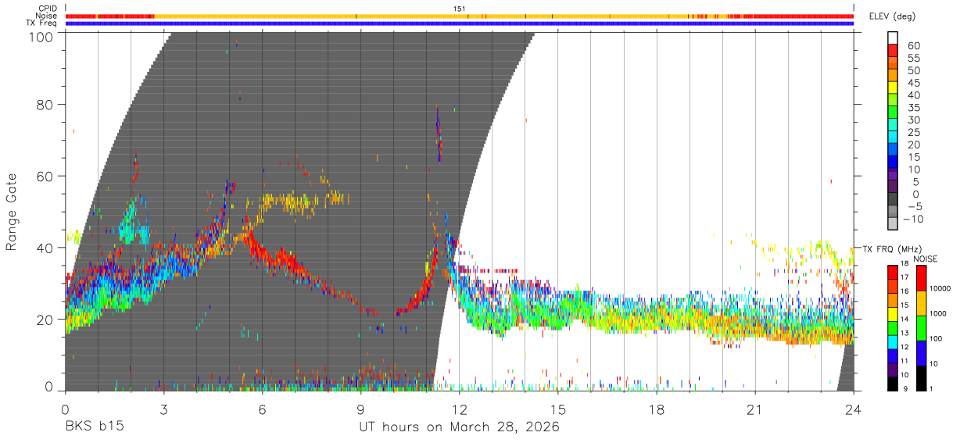Click the "TX Freq" label at top left
Image resolution: width=960 pixels, height=443 pixels.
click(42, 23)
